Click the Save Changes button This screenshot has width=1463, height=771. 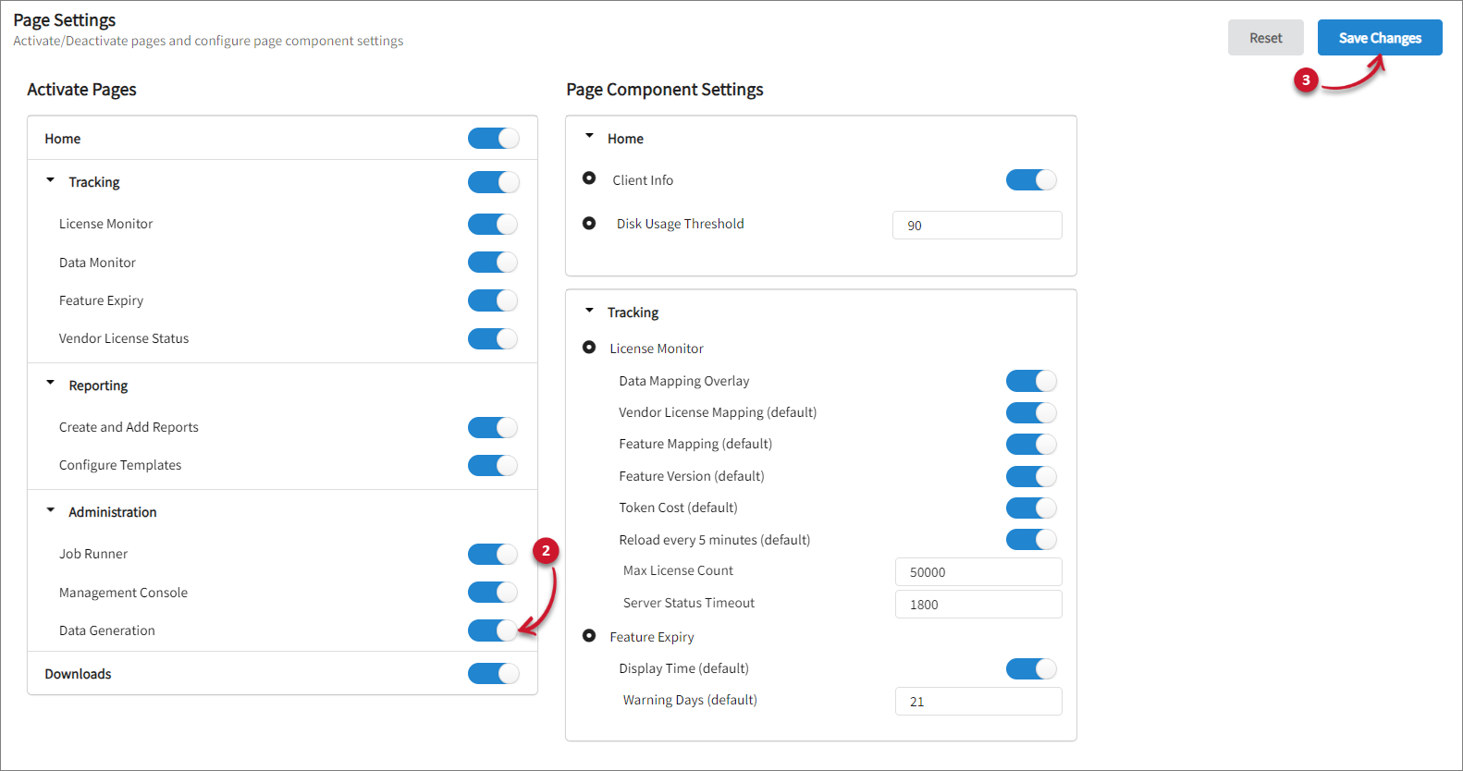1380,38
